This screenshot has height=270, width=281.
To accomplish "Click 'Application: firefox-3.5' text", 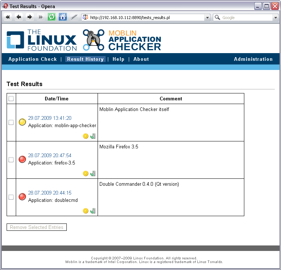I will coord(52,163).
